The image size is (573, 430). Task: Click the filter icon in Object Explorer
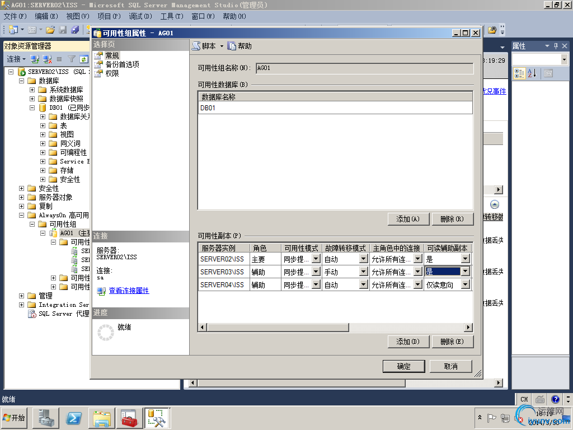(x=71, y=59)
